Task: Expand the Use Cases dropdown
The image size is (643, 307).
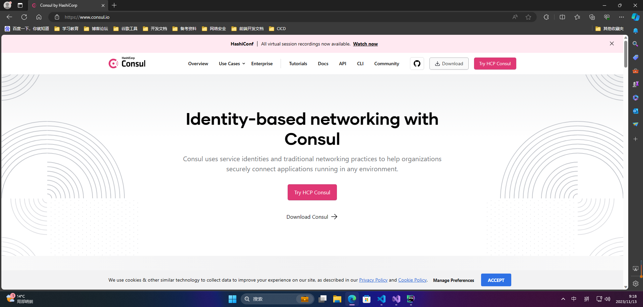Action: coord(232,64)
